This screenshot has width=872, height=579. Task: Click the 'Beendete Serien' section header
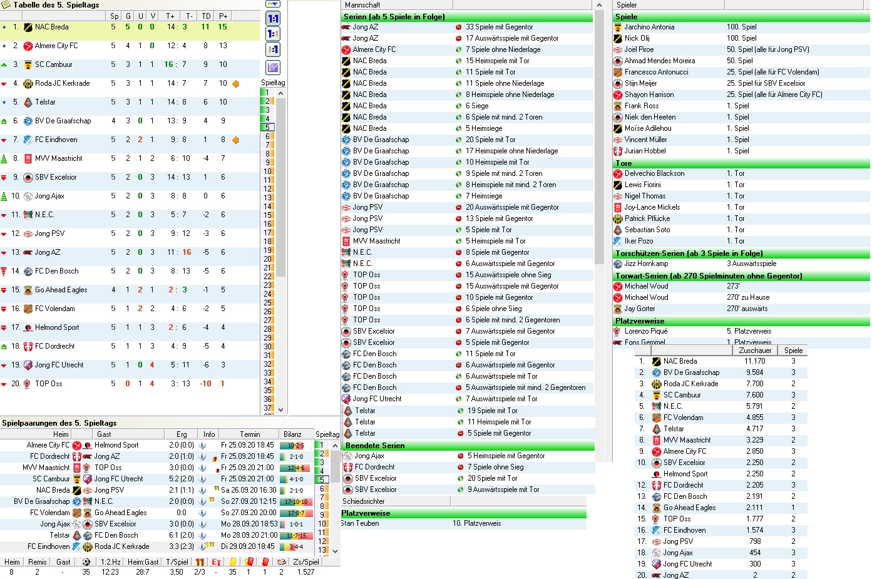(468, 445)
